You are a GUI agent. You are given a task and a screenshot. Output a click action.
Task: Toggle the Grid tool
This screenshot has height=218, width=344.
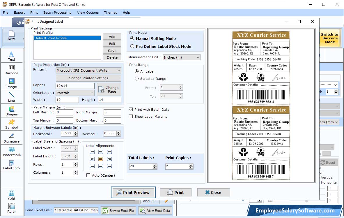(11, 195)
